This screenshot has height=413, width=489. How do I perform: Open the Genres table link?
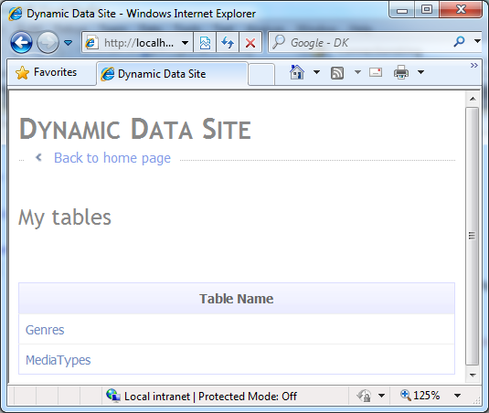pos(45,330)
